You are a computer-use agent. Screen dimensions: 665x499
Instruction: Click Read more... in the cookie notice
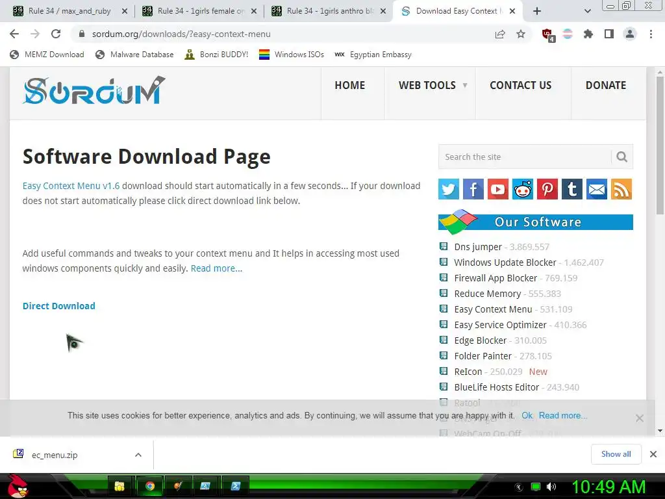[562, 415]
